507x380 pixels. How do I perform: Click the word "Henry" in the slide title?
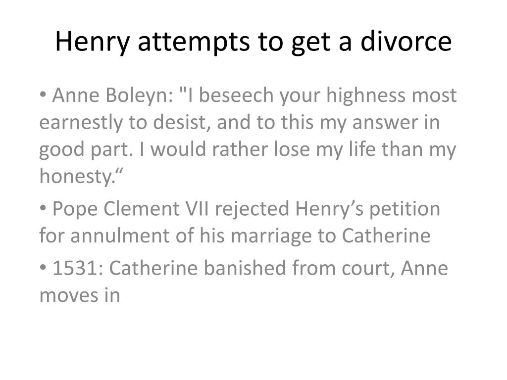click(93, 43)
